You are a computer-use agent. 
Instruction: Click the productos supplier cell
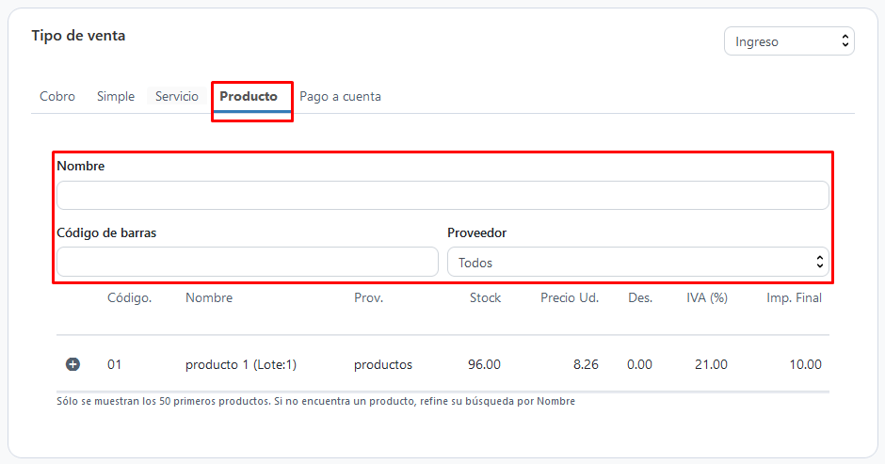coord(383,364)
